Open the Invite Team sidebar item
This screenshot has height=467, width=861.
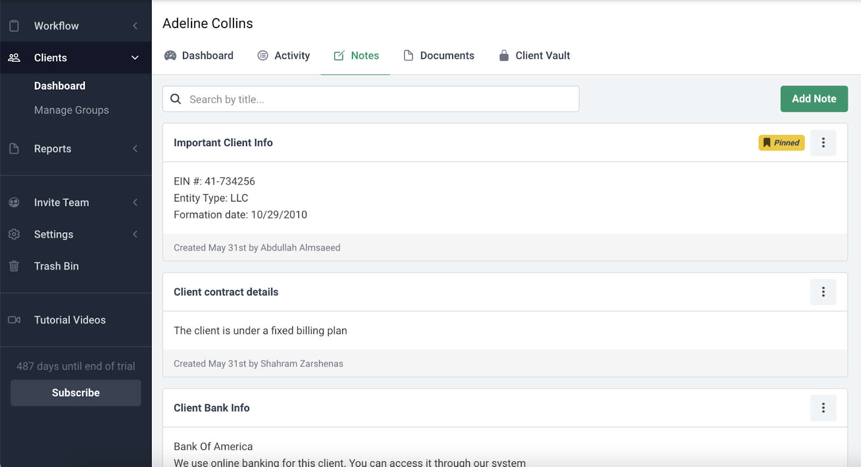click(x=76, y=203)
